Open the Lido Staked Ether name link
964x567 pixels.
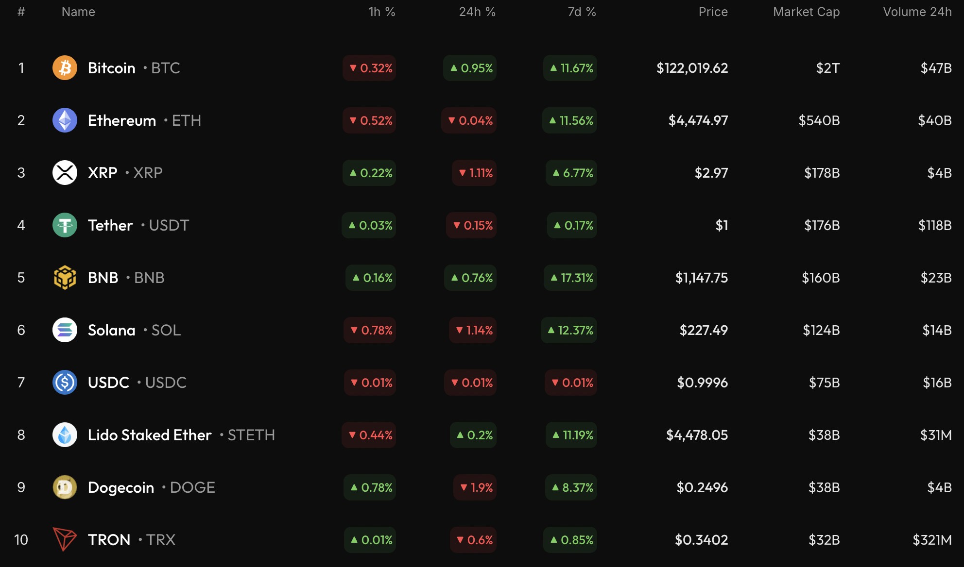click(x=150, y=435)
